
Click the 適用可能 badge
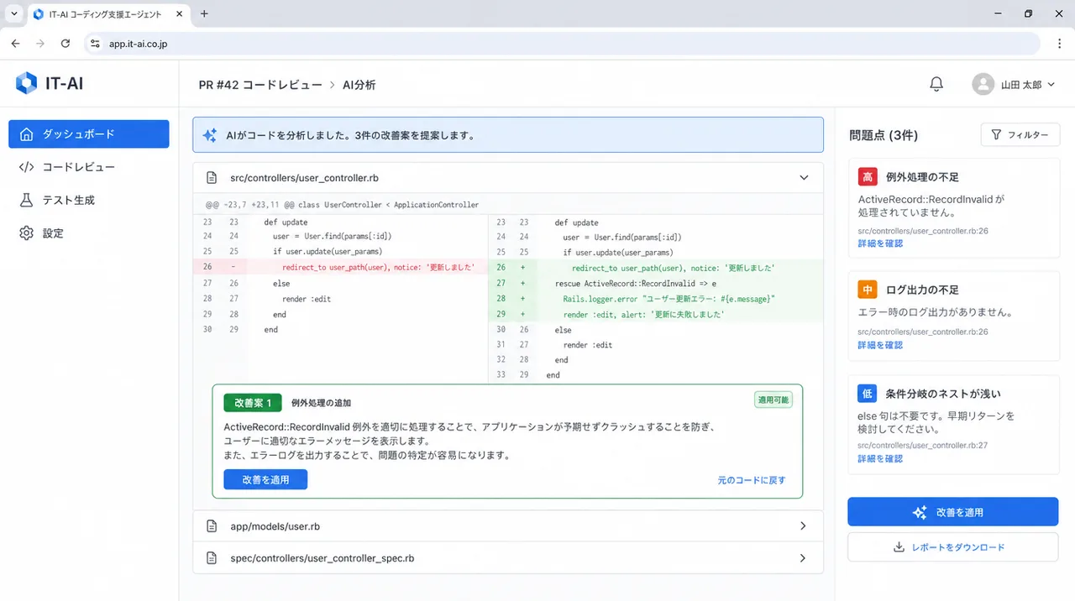(x=773, y=400)
